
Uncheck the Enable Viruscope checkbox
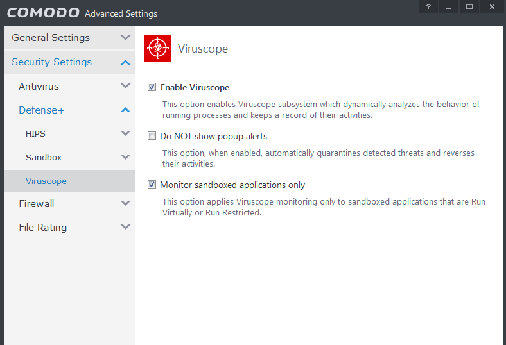point(152,87)
